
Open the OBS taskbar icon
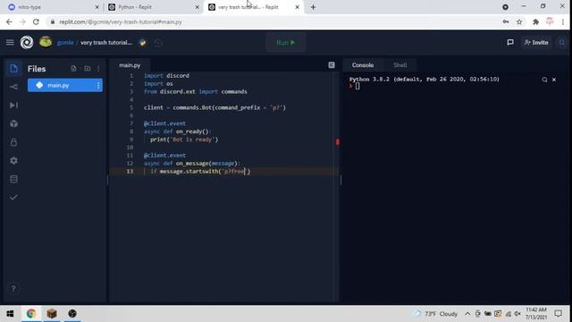coord(72,314)
